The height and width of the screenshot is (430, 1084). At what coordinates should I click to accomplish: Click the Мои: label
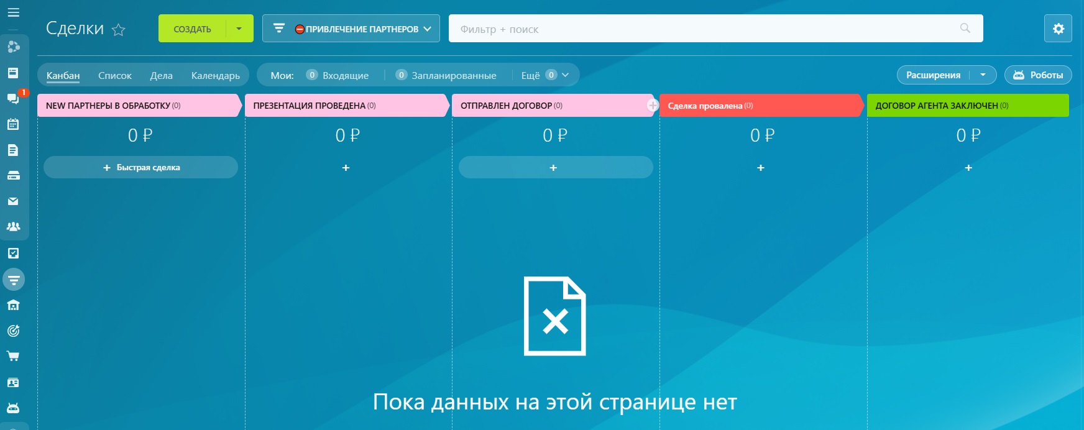tap(282, 75)
